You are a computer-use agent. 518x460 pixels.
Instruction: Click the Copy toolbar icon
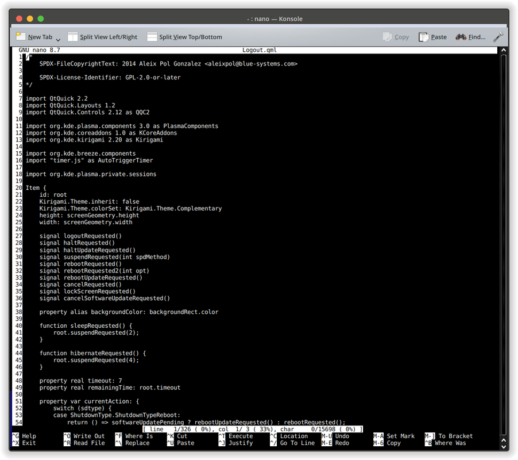[387, 37]
